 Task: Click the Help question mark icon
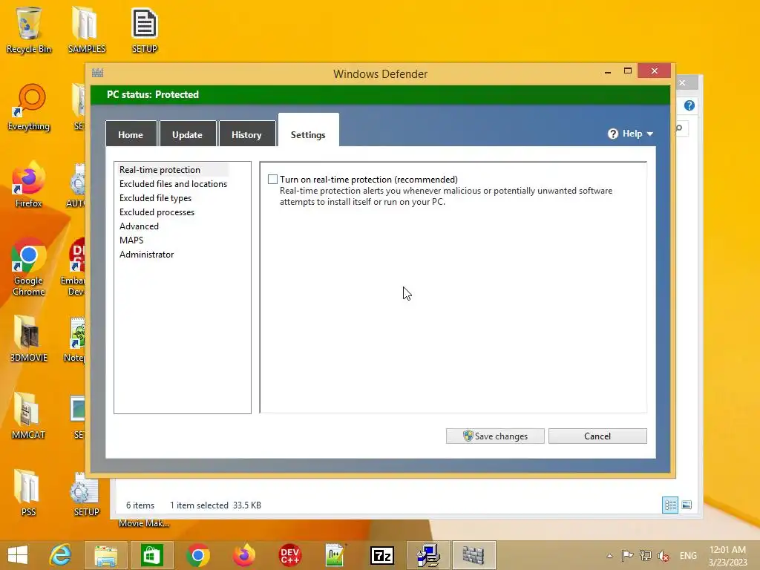[x=613, y=134]
